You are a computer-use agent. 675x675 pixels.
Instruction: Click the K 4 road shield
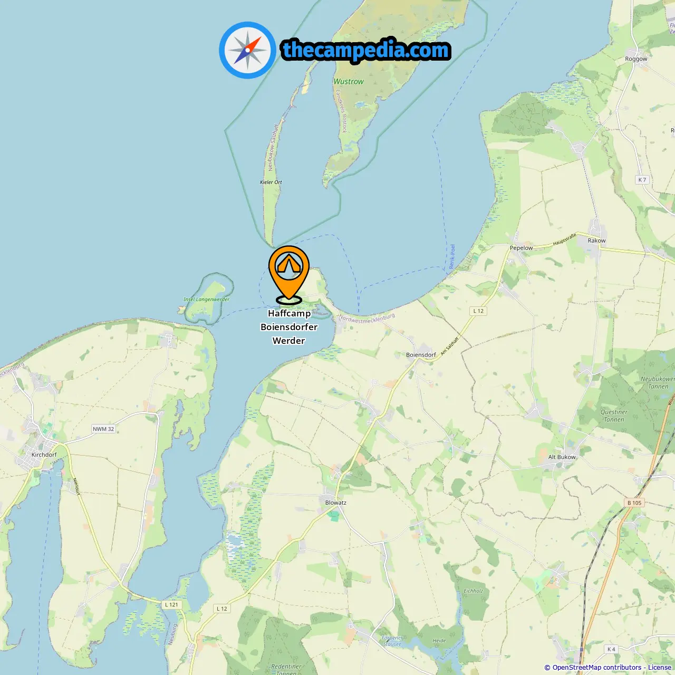point(611,649)
